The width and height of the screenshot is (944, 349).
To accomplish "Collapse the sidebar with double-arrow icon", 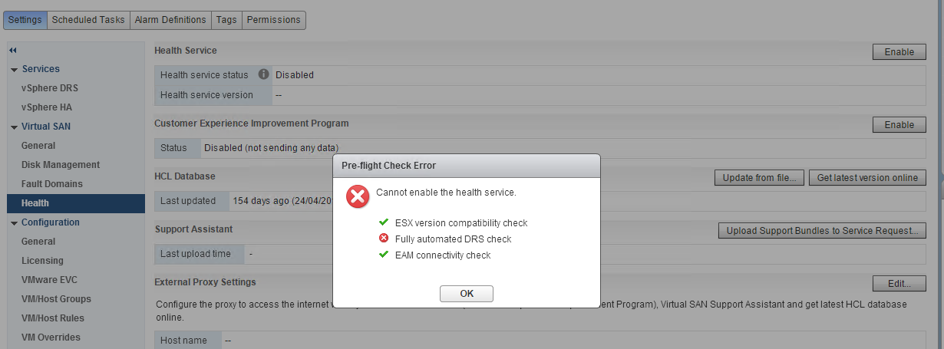I will (13, 51).
